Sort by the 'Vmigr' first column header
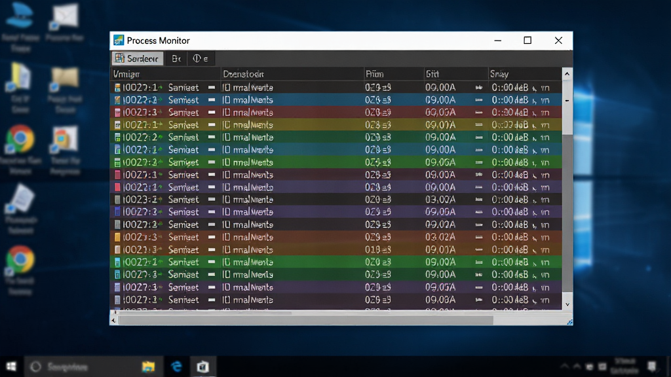The image size is (671, 377). (x=165, y=74)
